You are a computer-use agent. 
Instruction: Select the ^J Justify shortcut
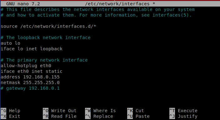(x=183, y=116)
